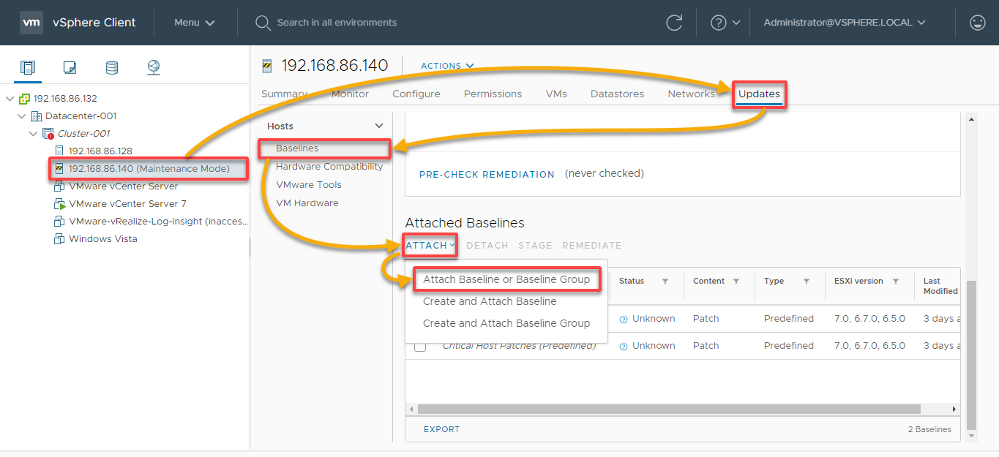The image size is (999, 457).
Task: Open the help question mark icon
Action: click(718, 23)
